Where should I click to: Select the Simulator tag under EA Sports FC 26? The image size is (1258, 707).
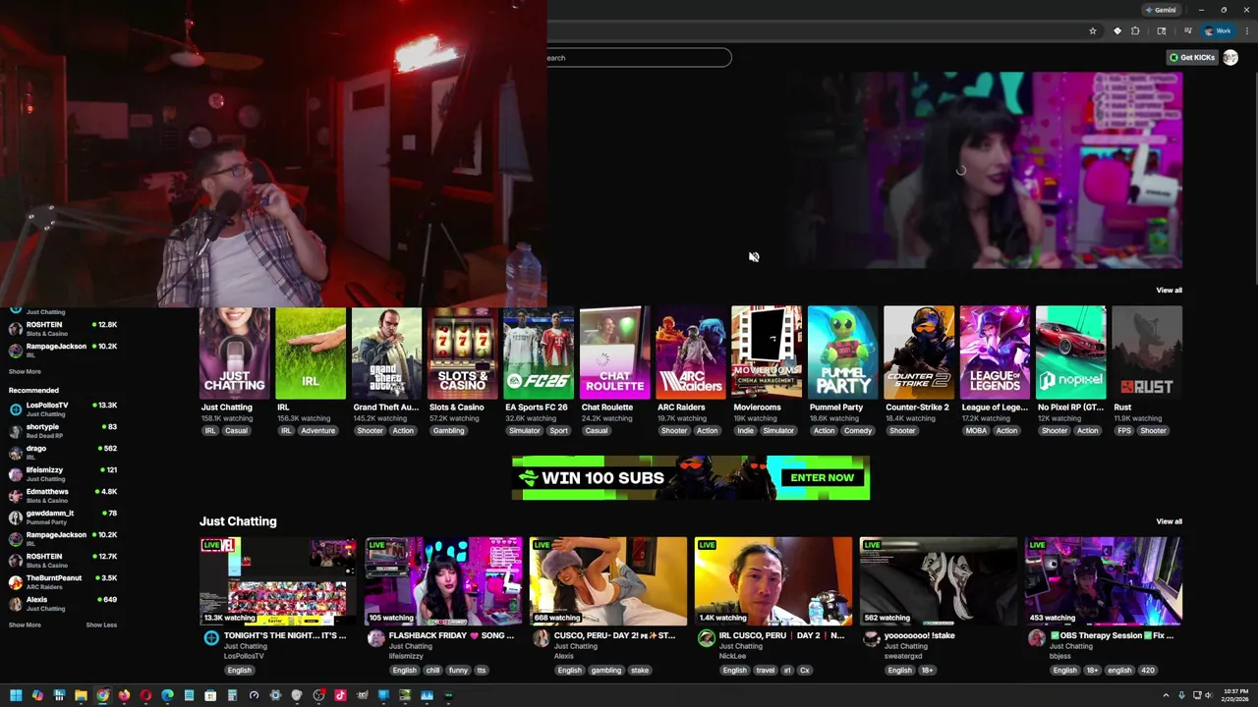524,430
